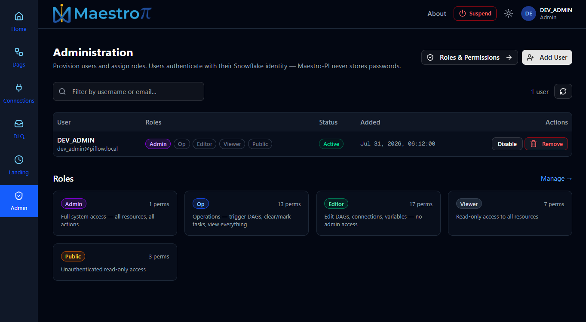Open the Dags sidebar icon
The height and width of the screenshot is (322, 586).
point(19,52)
